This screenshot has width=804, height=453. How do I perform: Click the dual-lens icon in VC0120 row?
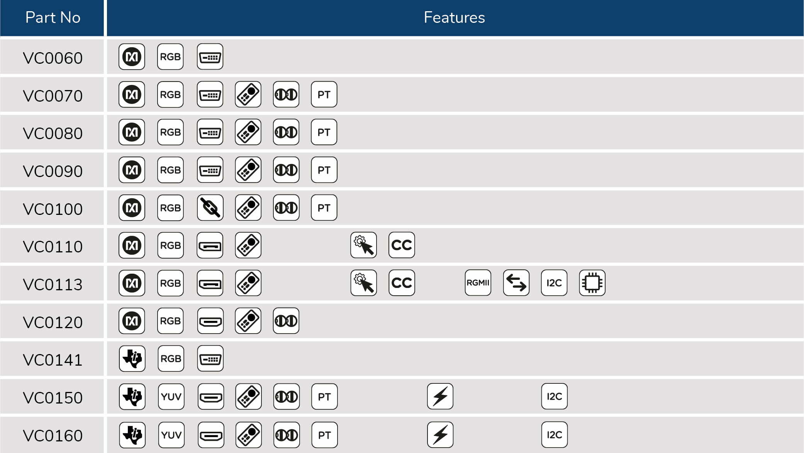tap(286, 321)
